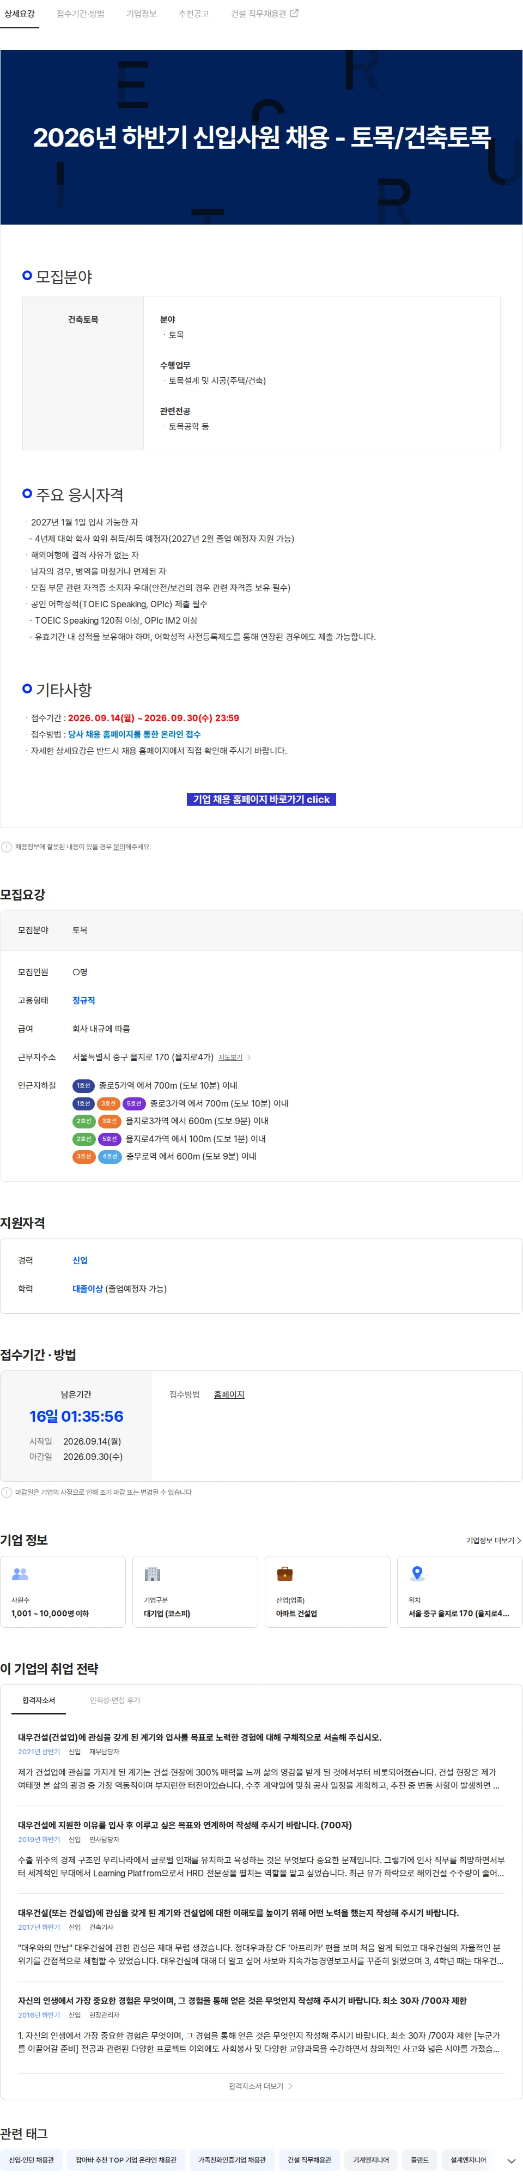Click the 건설 직무채용관 tag

click(x=310, y=2160)
